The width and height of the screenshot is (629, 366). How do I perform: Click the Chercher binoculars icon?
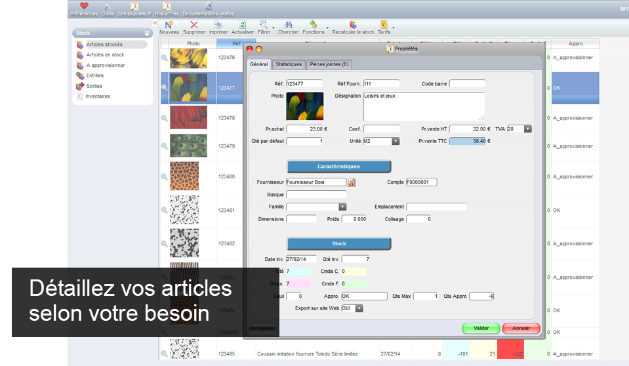point(289,25)
